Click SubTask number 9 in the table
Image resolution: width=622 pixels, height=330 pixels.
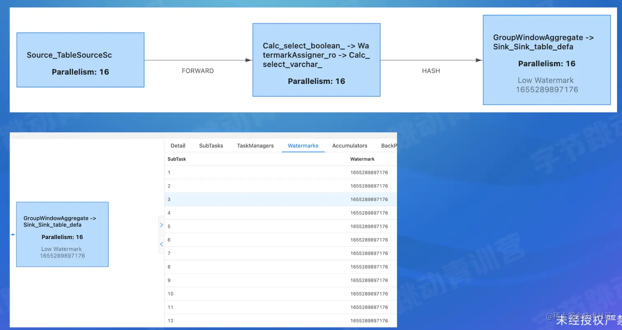(x=169, y=280)
